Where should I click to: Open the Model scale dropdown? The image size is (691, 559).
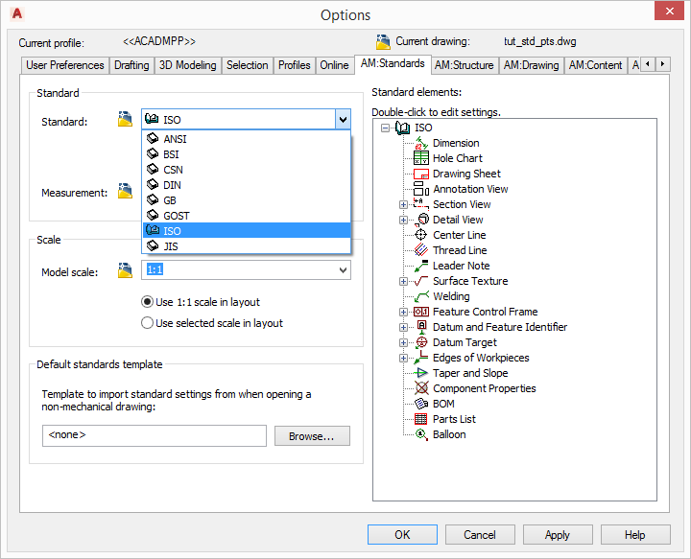coord(343,271)
